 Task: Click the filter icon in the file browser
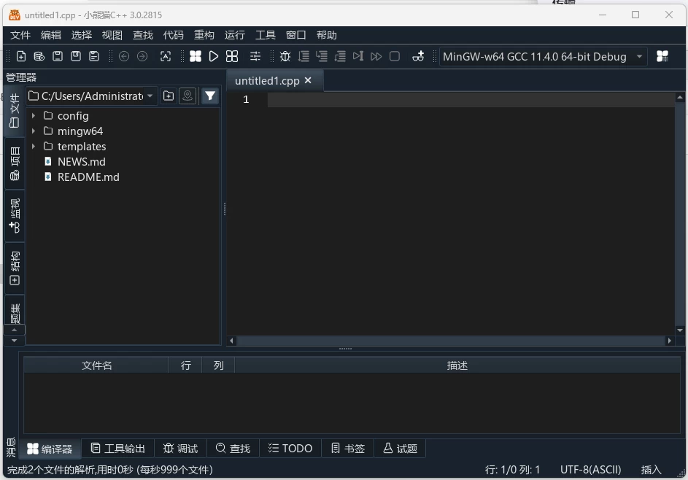coord(210,96)
